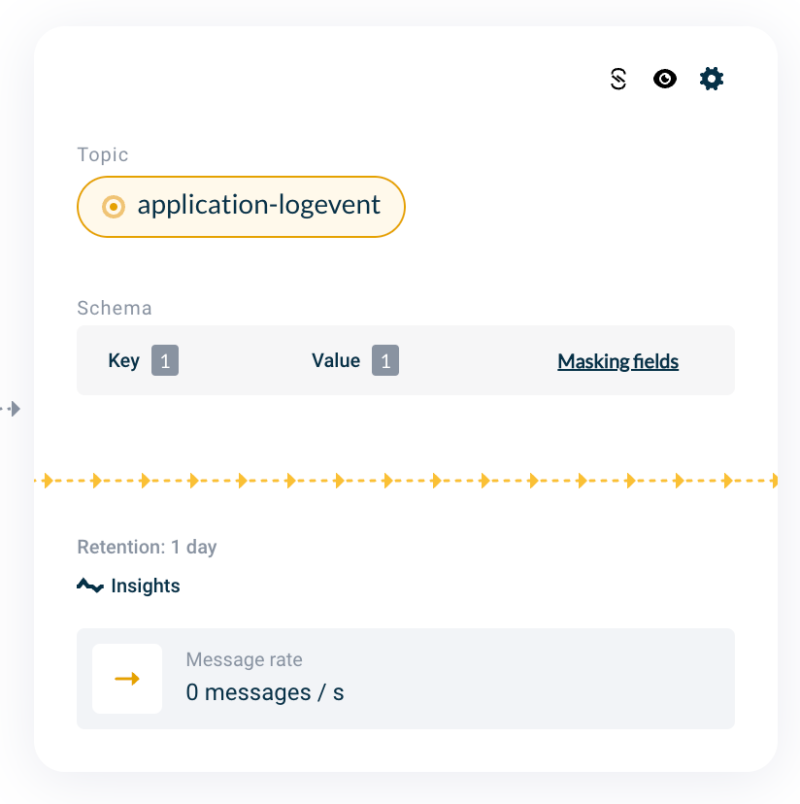Click the Message rate card
Screen dimensions: 800x804
point(406,679)
